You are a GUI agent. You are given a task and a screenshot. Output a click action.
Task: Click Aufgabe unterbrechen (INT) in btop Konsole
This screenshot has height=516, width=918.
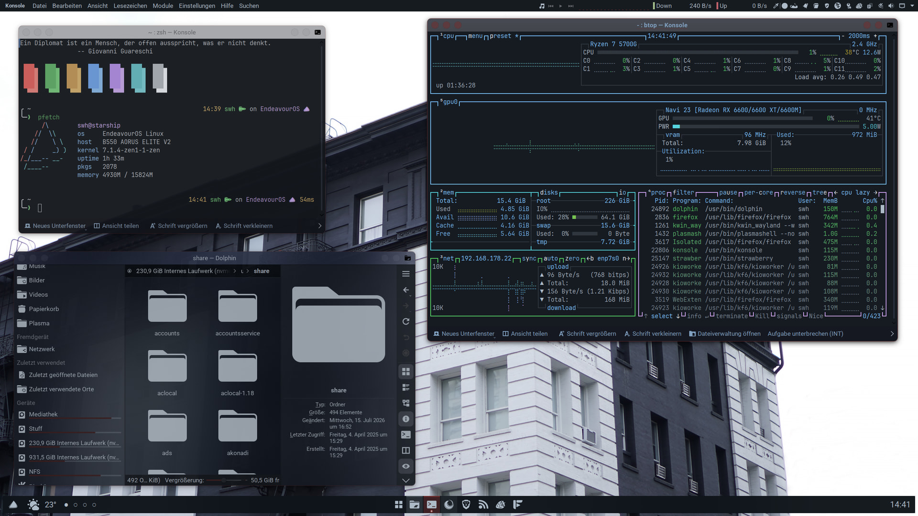806,334
